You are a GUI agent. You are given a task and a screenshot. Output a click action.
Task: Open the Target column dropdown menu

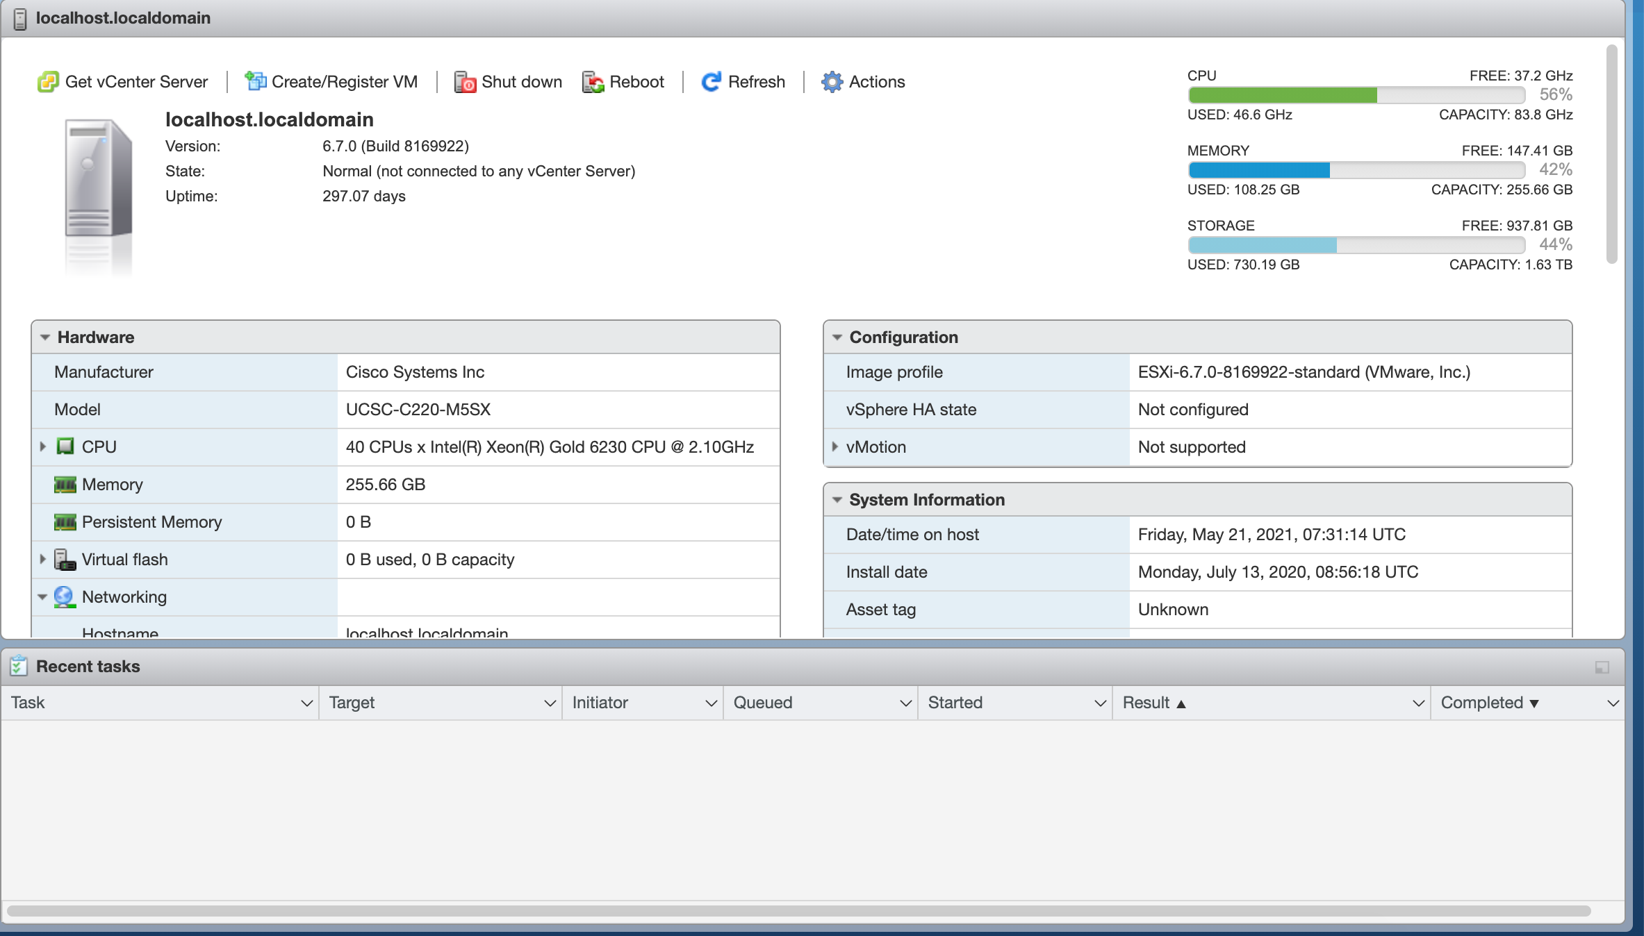pyautogui.click(x=550, y=703)
